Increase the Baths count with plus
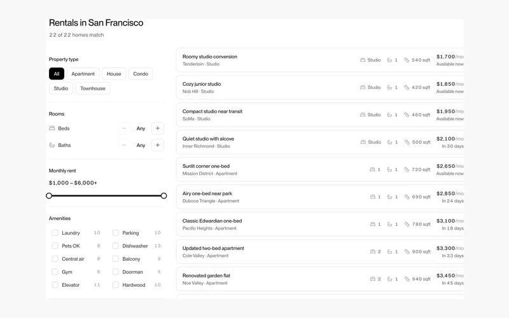The width and height of the screenshot is (509, 318). pos(157,145)
